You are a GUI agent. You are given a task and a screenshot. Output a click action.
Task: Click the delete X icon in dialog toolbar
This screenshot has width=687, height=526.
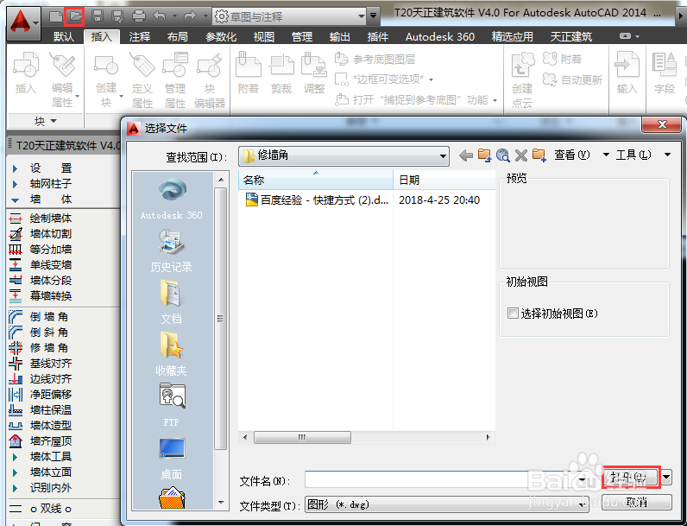coord(521,155)
